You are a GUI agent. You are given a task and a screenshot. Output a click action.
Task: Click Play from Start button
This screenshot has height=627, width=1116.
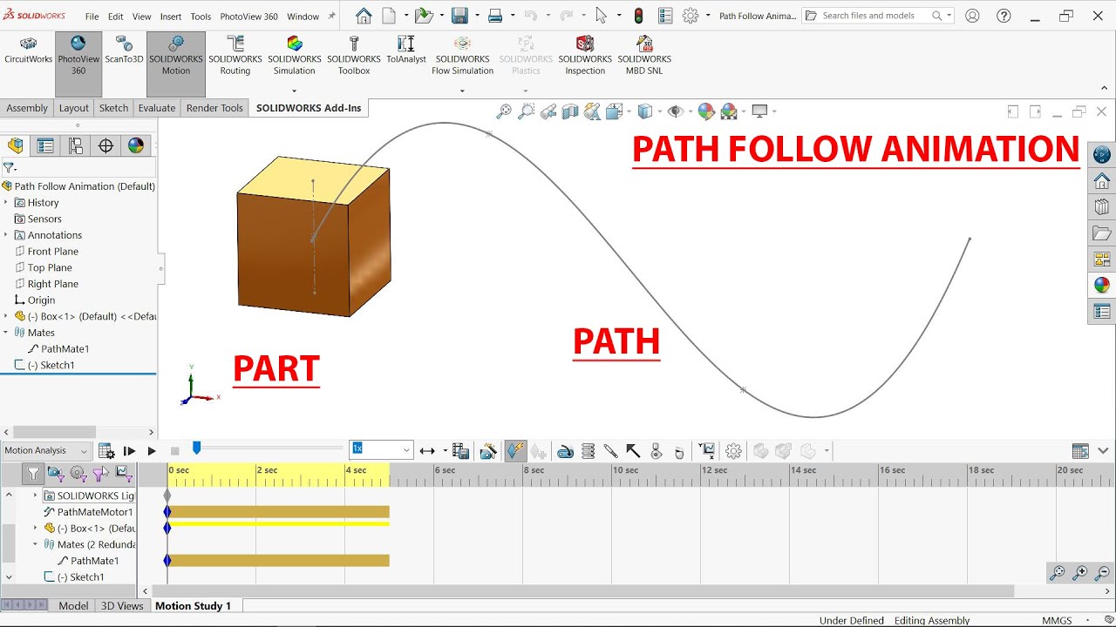[129, 451]
